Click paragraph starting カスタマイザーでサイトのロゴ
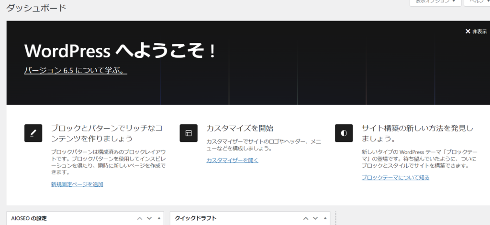This screenshot has width=490, height=225. [264, 145]
